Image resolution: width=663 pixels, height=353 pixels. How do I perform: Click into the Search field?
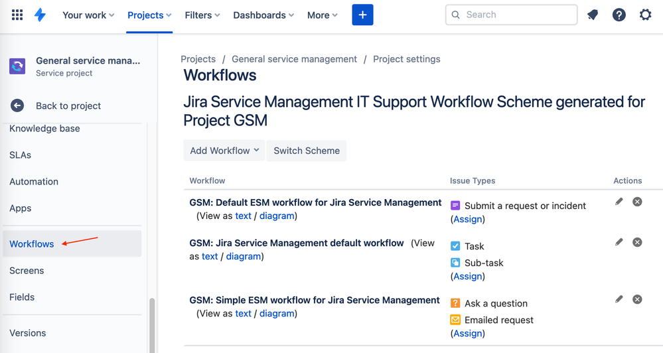point(511,15)
